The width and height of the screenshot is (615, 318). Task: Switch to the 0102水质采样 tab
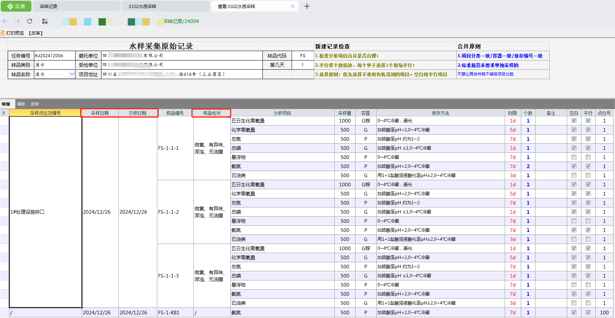tap(165, 6)
